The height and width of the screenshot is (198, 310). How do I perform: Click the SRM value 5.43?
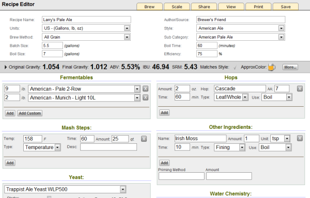(x=191, y=67)
